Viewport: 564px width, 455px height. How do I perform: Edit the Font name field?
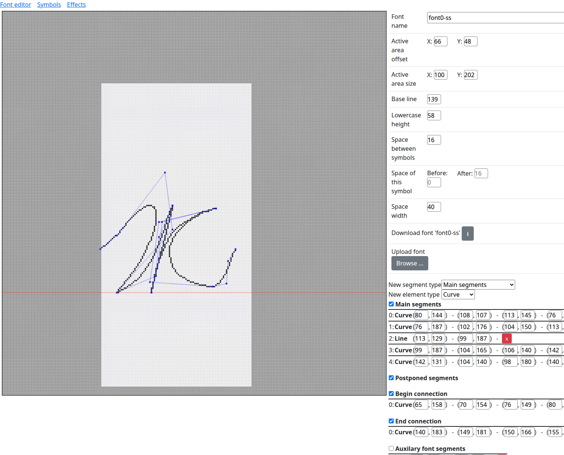(495, 18)
